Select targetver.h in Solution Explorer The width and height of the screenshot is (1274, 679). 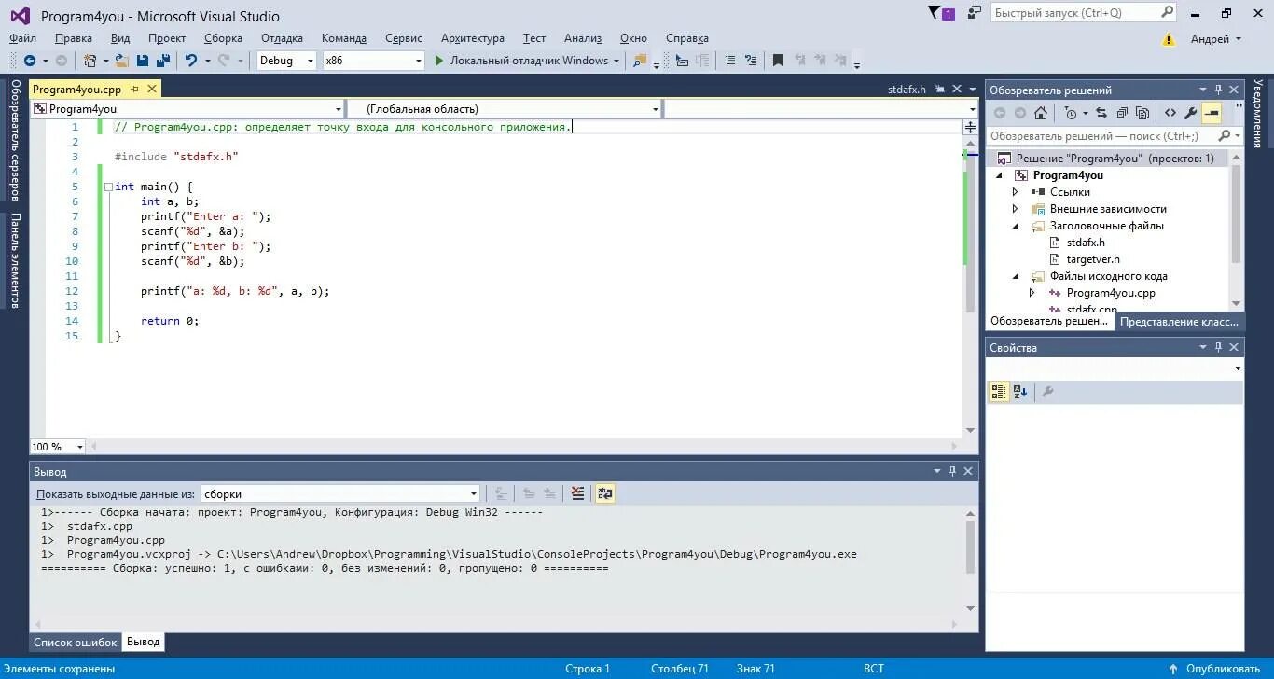point(1093,259)
